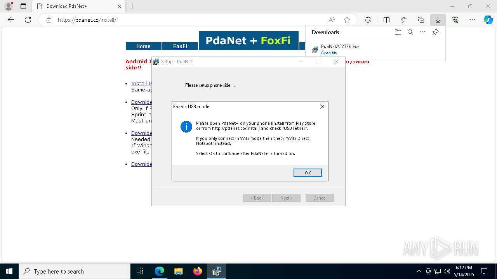Show hidden tray icons chevron
497x279 pixels.
click(419, 271)
